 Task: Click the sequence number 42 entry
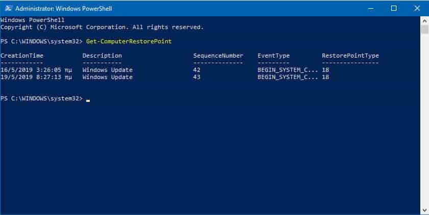click(x=197, y=70)
